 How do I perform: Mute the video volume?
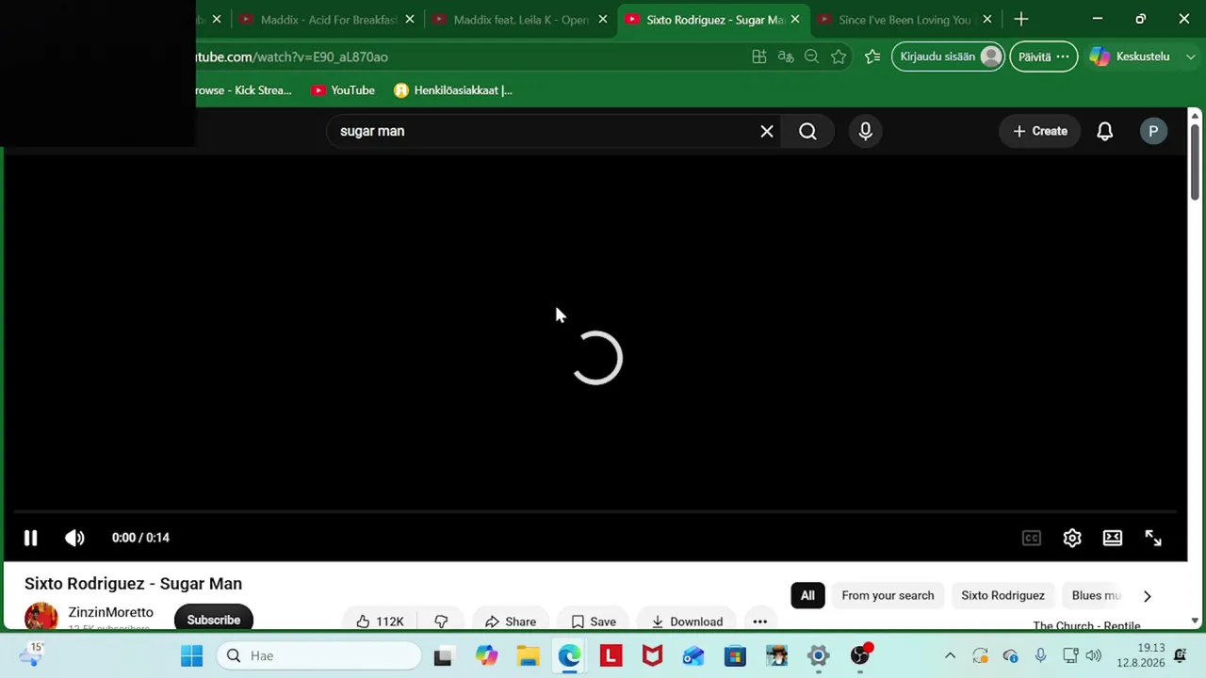(74, 538)
